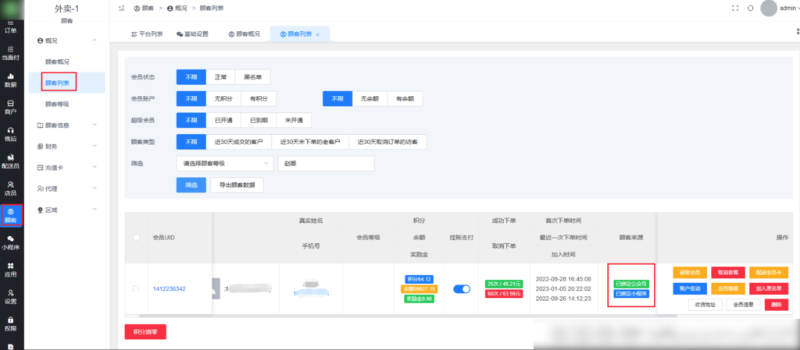Viewport: 800px width, 350px height.
Task: Open 小程序 in the dark sidebar
Action: coord(11,242)
